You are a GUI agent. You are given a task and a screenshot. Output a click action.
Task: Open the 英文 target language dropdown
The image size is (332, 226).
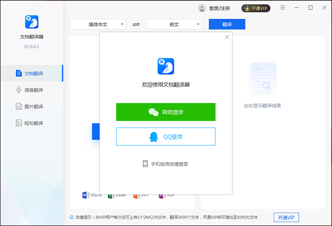[x=174, y=24]
